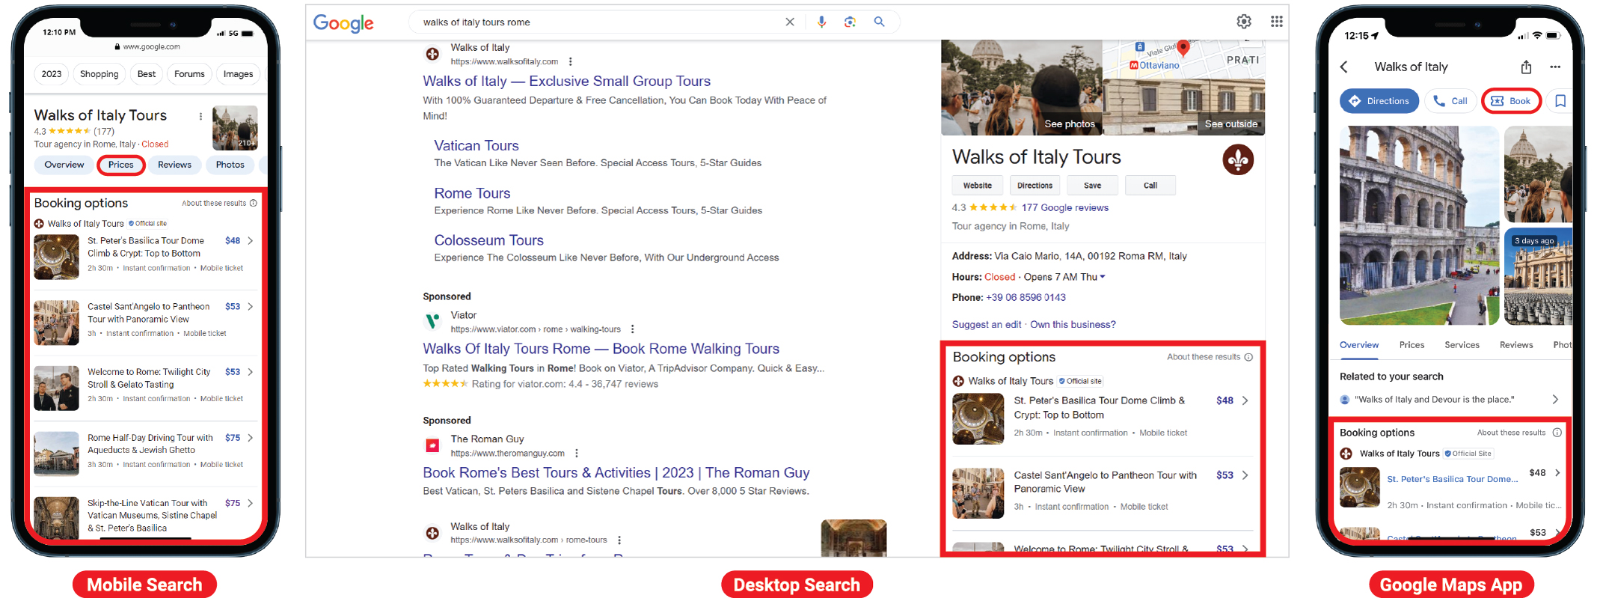1600x610 pixels.
Task: Open $75 Rome Half-Day Driving Tour chevron
Action: pos(250,438)
